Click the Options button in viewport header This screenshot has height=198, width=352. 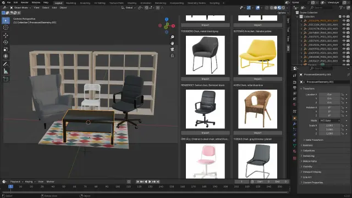point(282,13)
